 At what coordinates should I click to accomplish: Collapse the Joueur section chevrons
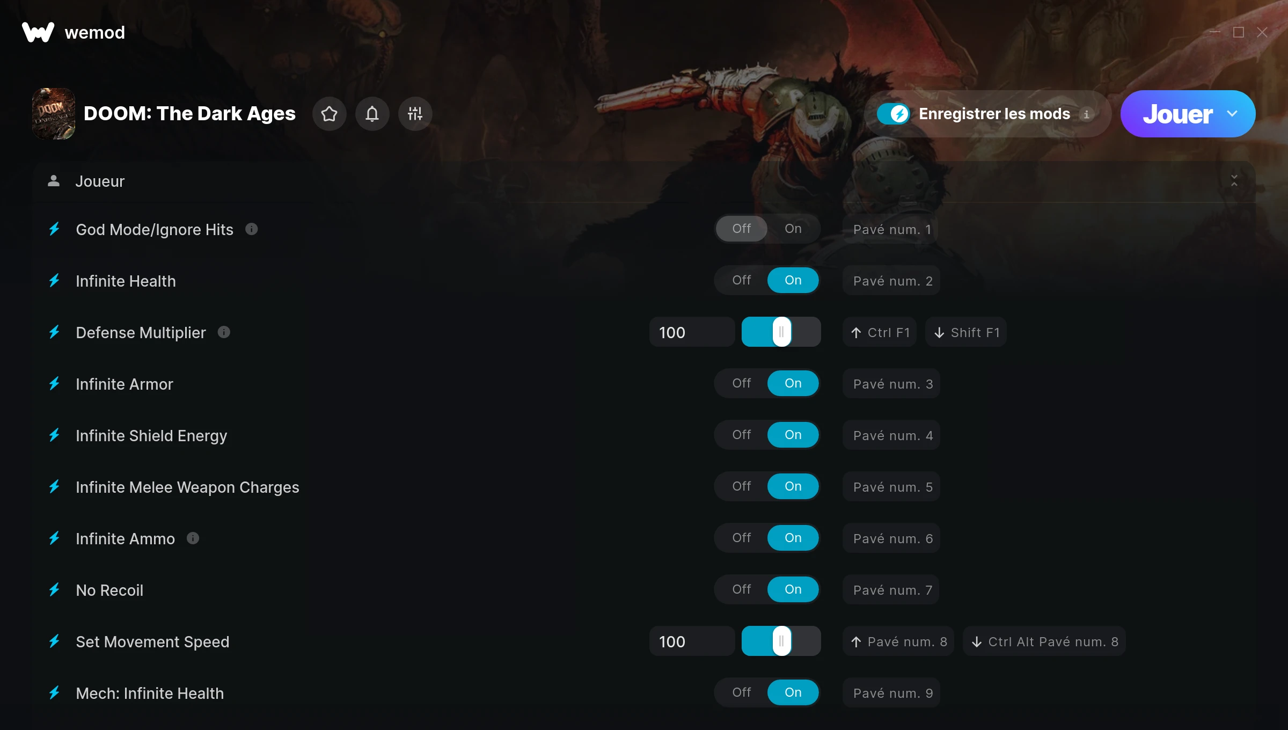1234,181
